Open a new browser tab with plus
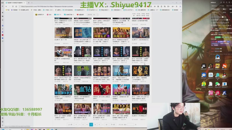 click(x=32, y=3)
